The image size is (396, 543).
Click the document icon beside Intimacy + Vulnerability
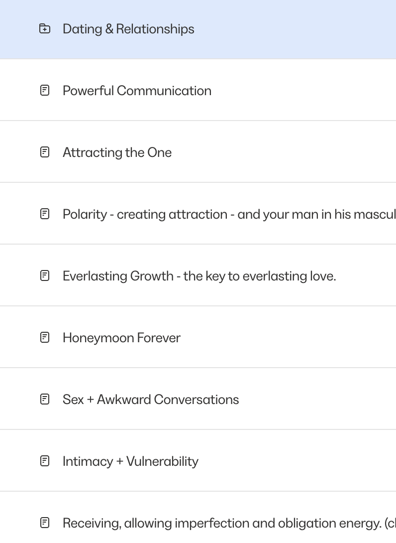45,461
